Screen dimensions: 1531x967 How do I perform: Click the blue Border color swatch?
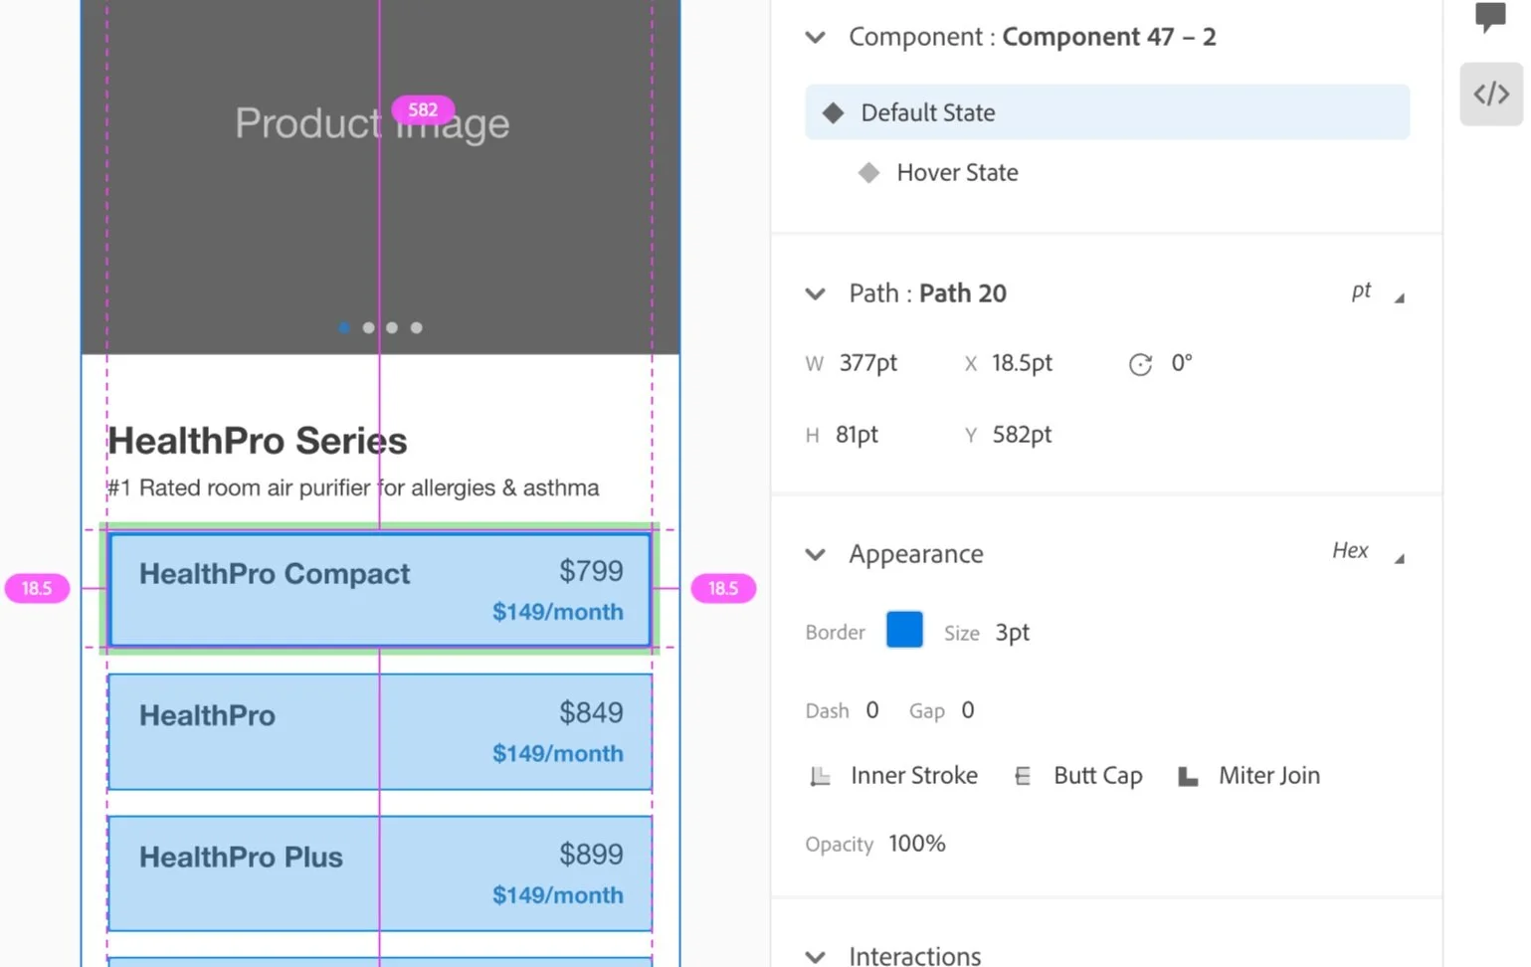click(x=904, y=630)
